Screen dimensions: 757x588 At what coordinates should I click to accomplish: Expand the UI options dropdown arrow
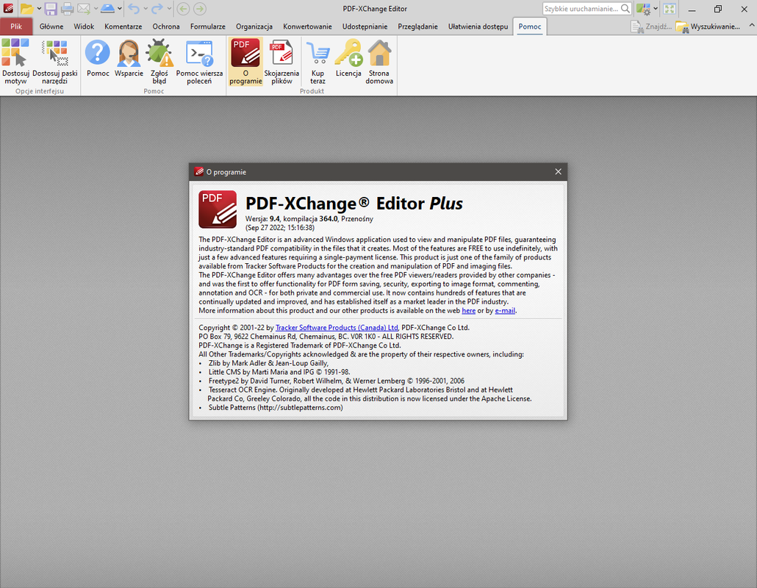pyautogui.click(x=656, y=9)
